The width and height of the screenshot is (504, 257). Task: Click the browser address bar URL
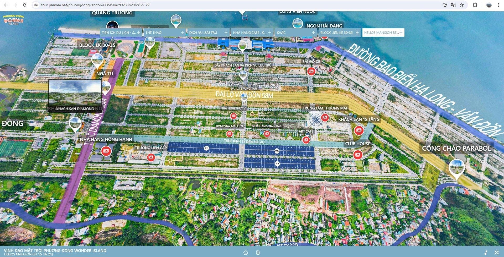[x=96, y=5]
